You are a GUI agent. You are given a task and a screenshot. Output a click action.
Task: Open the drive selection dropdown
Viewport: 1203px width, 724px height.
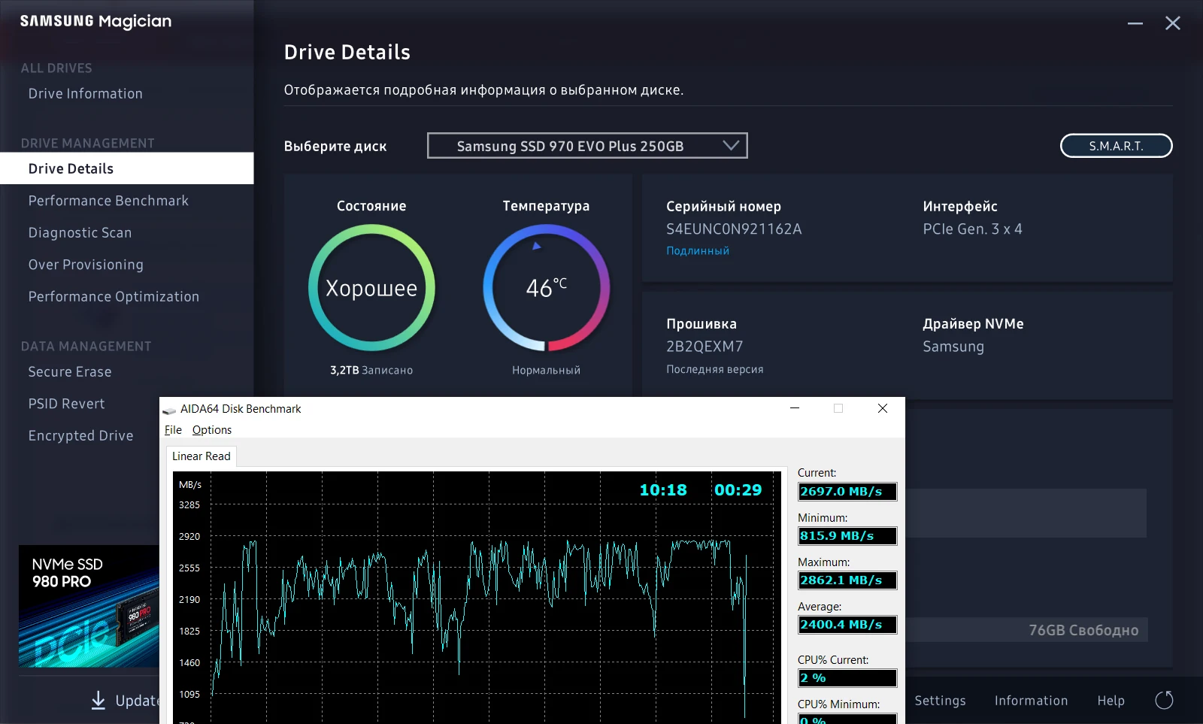click(587, 146)
